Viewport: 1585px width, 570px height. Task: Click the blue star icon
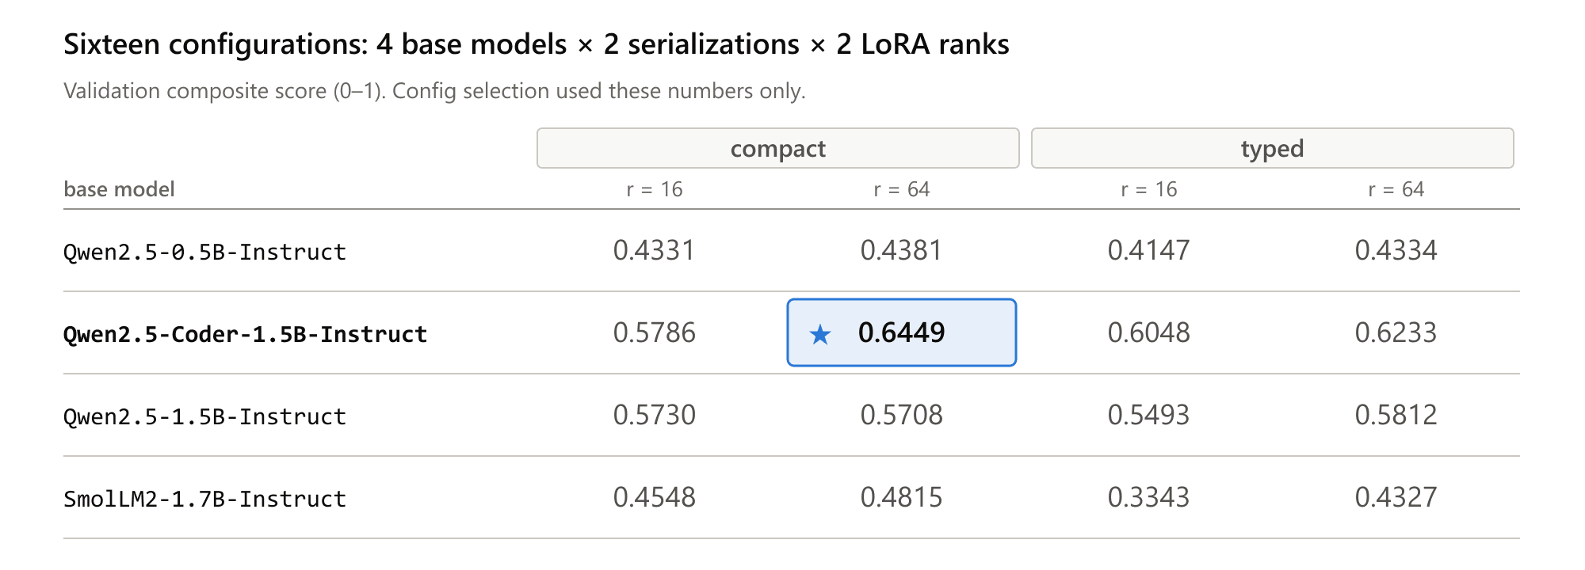(820, 335)
